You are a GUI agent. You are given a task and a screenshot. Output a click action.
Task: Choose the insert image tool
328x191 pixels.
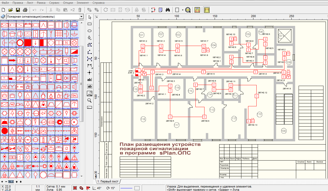pyautogui.click(x=90, y=93)
